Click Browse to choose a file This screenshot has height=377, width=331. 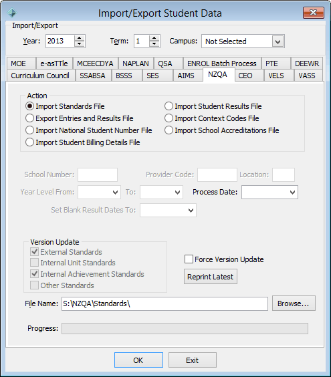(294, 303)
